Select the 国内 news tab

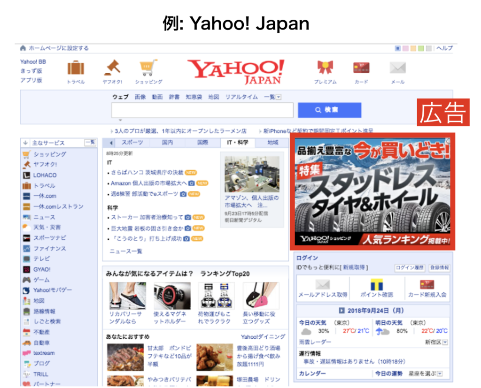click(x=167, y=143)
